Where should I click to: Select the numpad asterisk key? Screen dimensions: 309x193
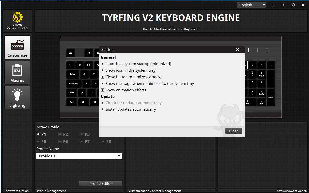tap(262, 65)
